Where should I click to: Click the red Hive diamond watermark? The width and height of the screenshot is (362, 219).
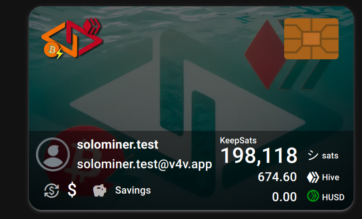pyautogui.click(x=264, y=54)
